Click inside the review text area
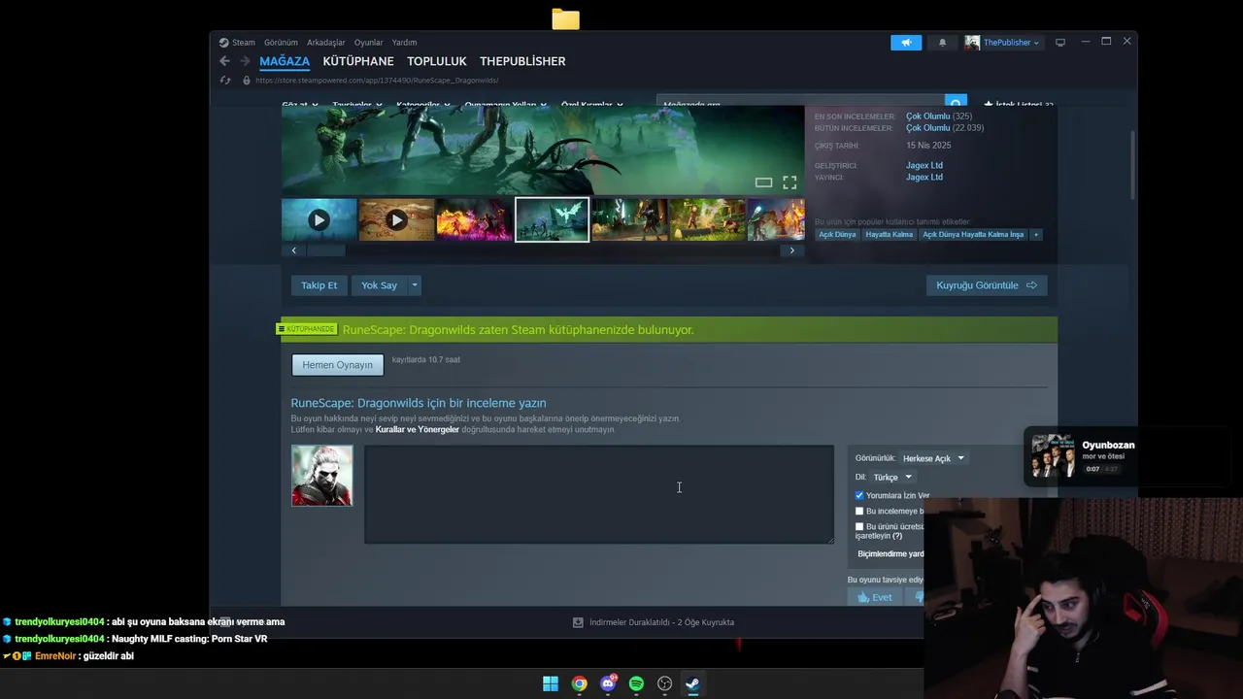Screen dimensions: 1243x699 click(599, 494)
